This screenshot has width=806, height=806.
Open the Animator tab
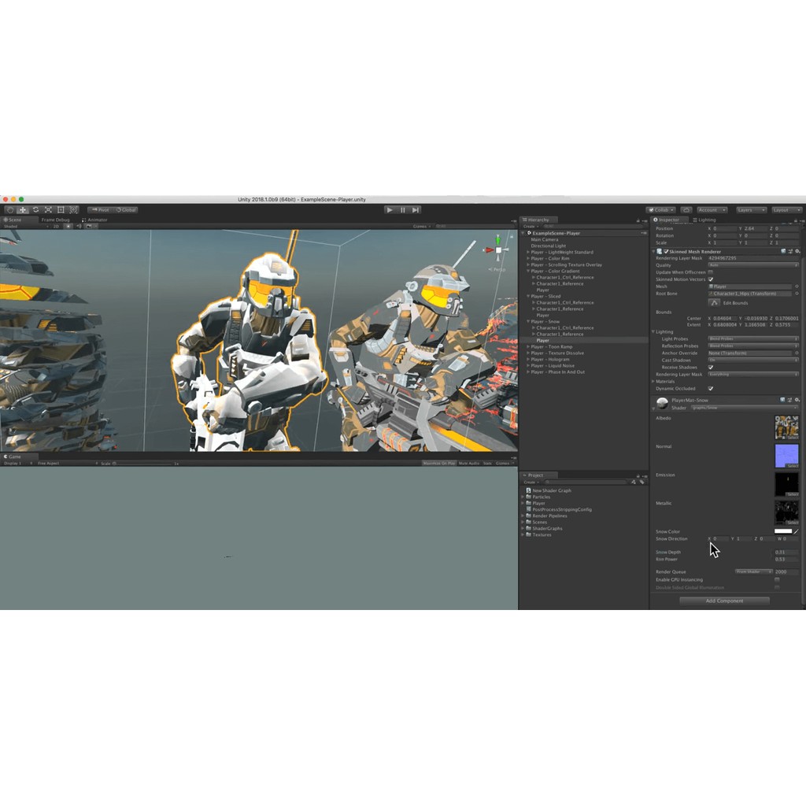(x=95, y=220)
